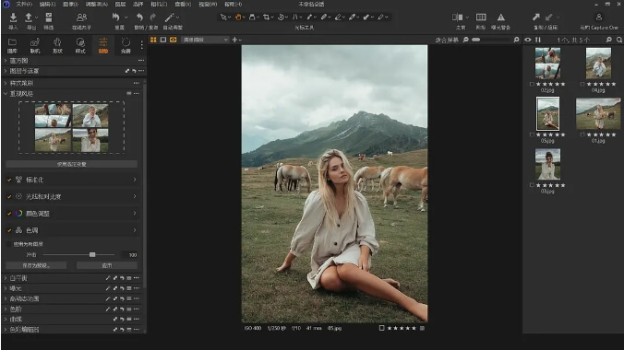Switch to the 样式 (Style) tool tab

pyautogui.click(x=80, y=46)
